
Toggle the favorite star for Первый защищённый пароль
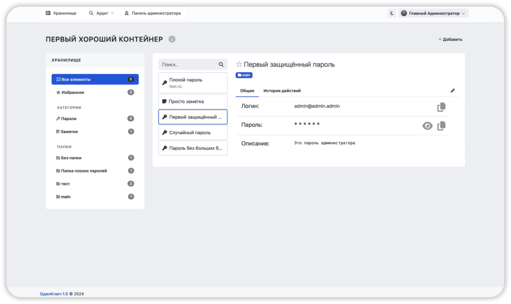click(x=239, y=65)
